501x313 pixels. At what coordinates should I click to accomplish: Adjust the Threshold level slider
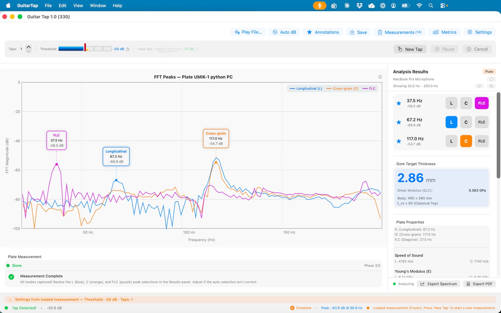pyautogui.click(x=85, y=49)
